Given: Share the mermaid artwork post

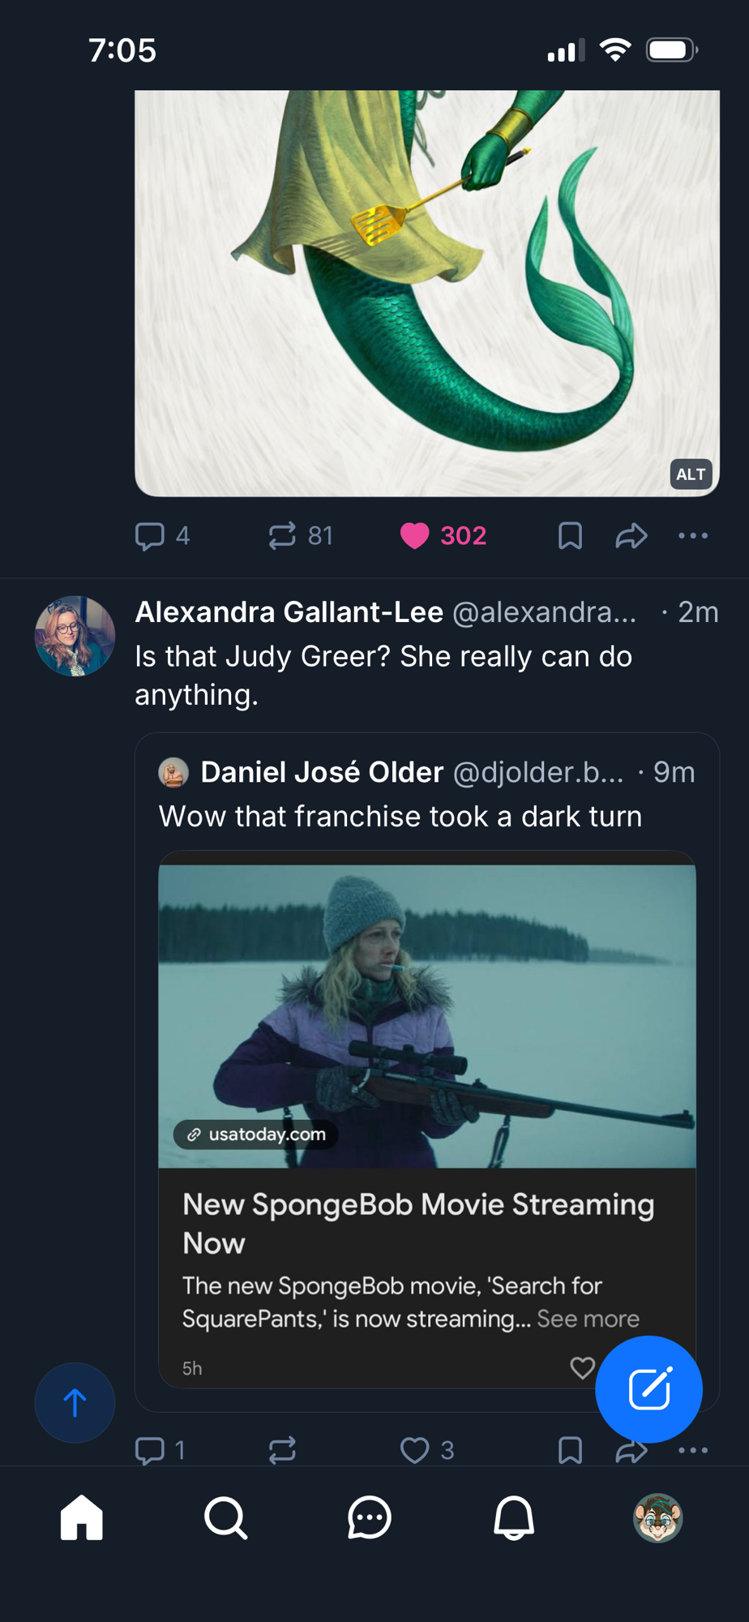Looking at the screenshot, I should [631, 536].
